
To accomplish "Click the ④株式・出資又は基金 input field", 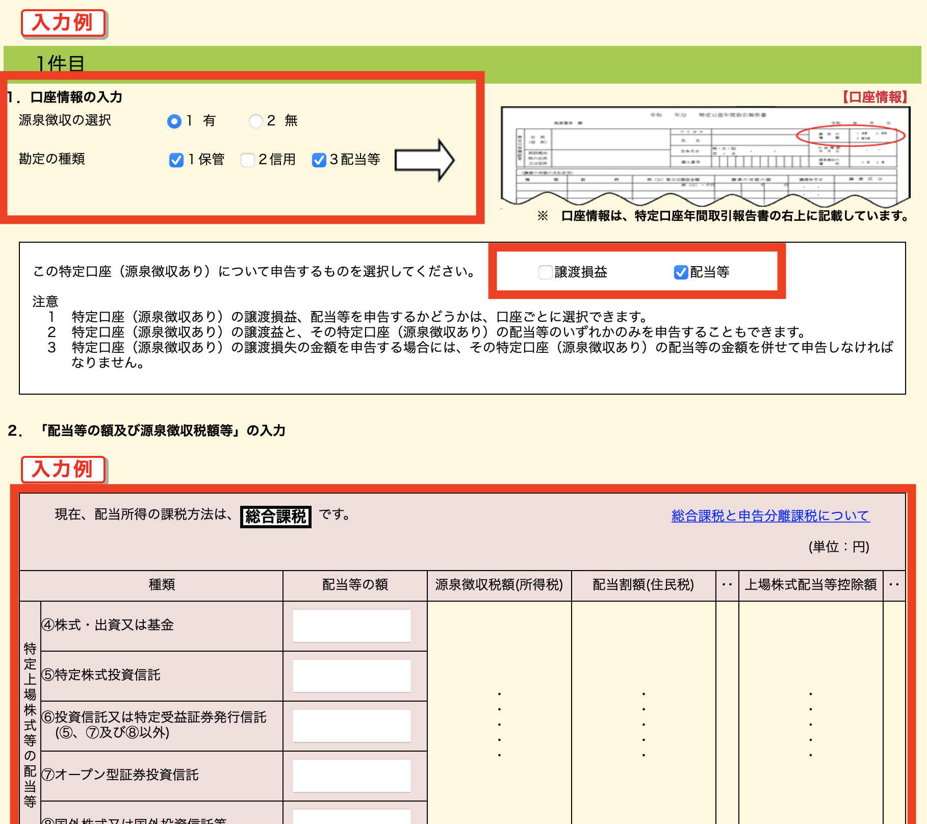I will [351, 626].
